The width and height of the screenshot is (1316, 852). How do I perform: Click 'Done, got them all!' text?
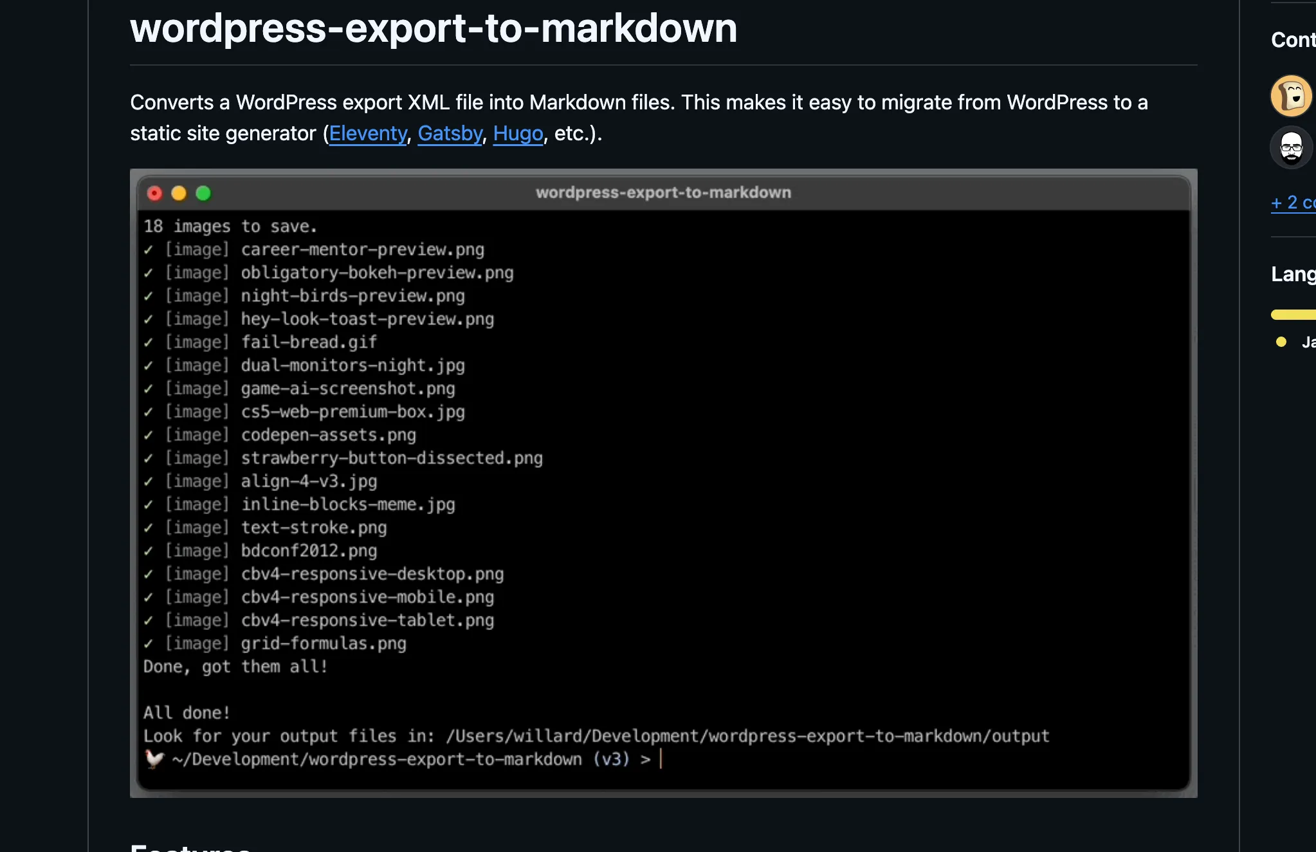[x=235, y=667]
